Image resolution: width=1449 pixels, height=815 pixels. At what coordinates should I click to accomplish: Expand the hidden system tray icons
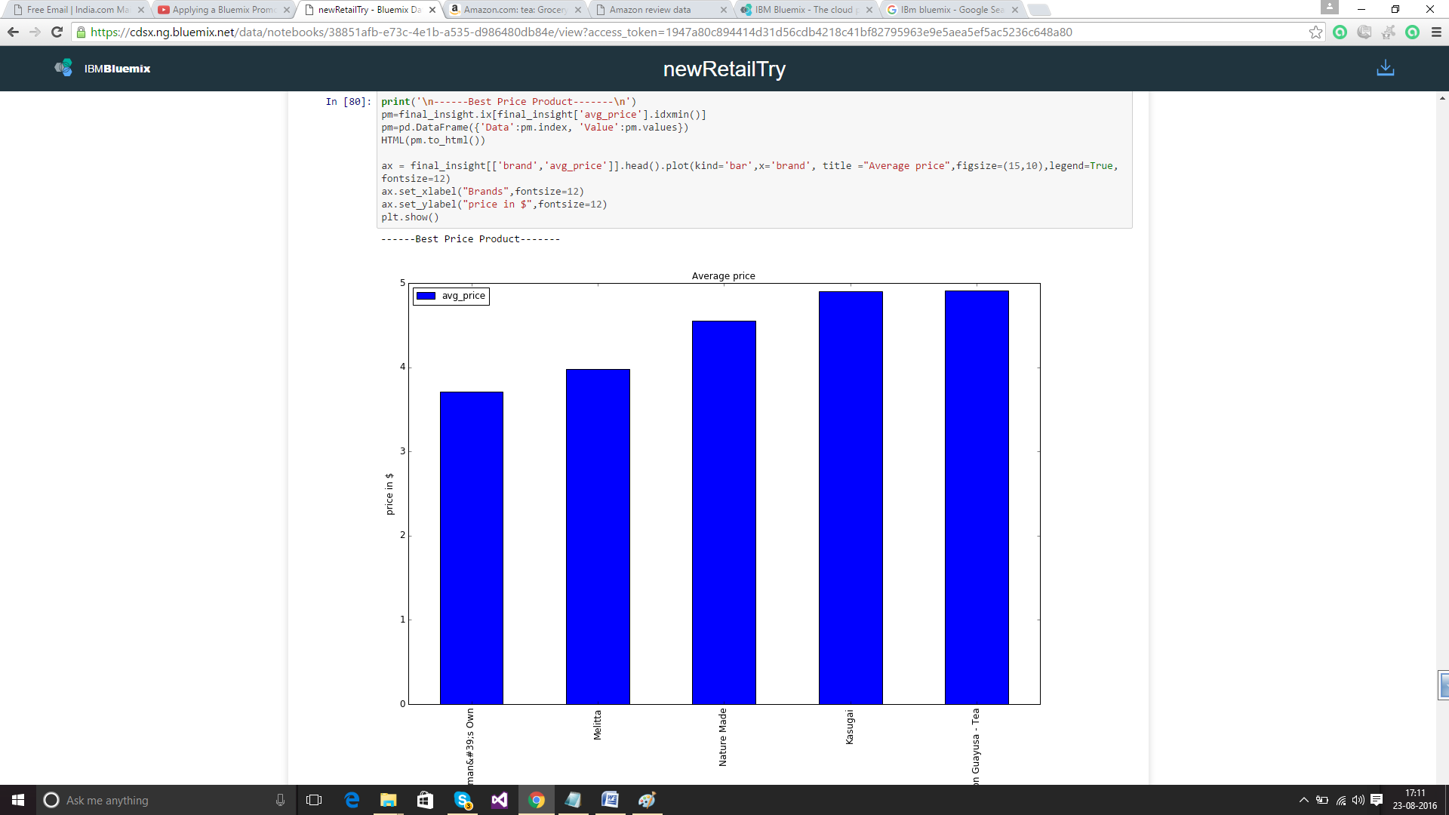click(x=1303, y=800)
